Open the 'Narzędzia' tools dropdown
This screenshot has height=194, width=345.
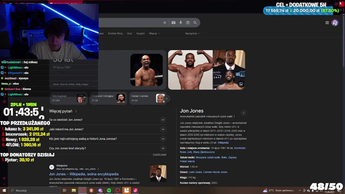(x=192, y=33)
